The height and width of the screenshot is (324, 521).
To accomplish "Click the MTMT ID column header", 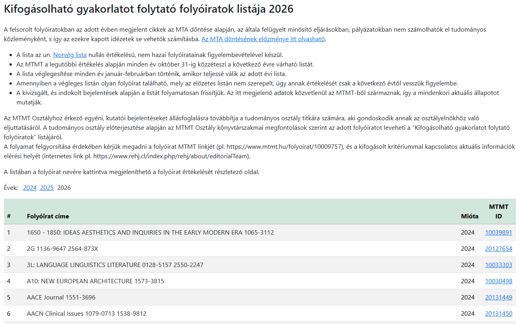I will click(x=498, y=211).
